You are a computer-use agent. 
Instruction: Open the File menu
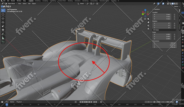coord(4,1)
